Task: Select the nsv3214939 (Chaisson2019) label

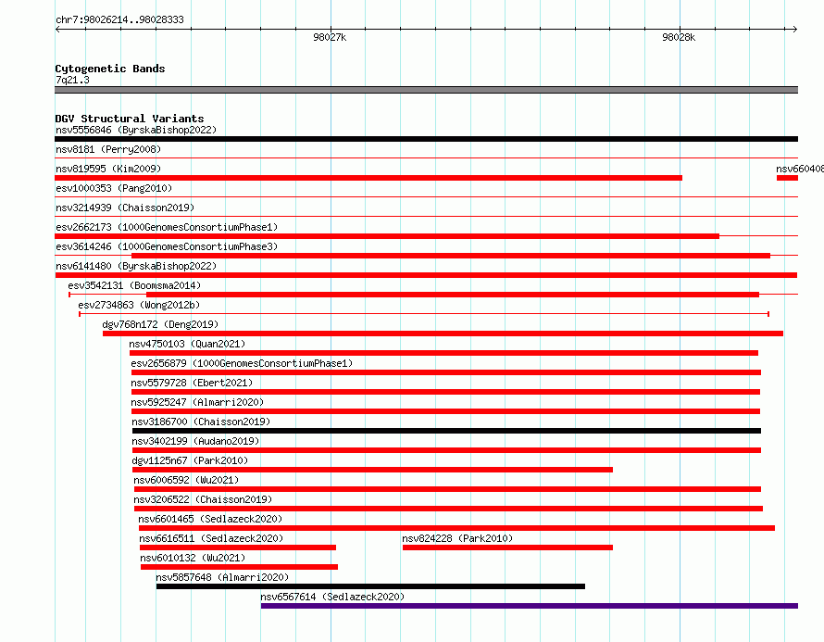Action: pyautogui.click(x=125, y=208)
